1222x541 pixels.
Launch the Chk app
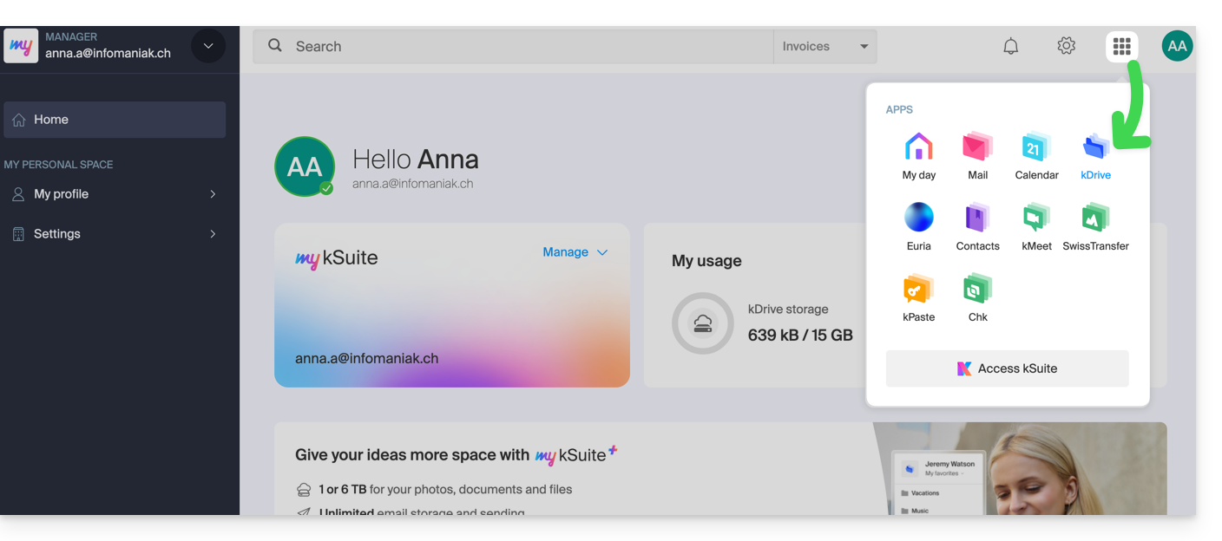coord(977,290)
